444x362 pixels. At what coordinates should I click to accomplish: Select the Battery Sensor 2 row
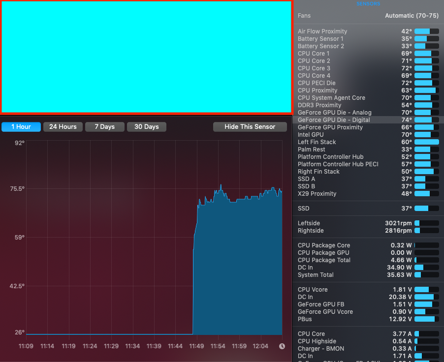point(368,46)
